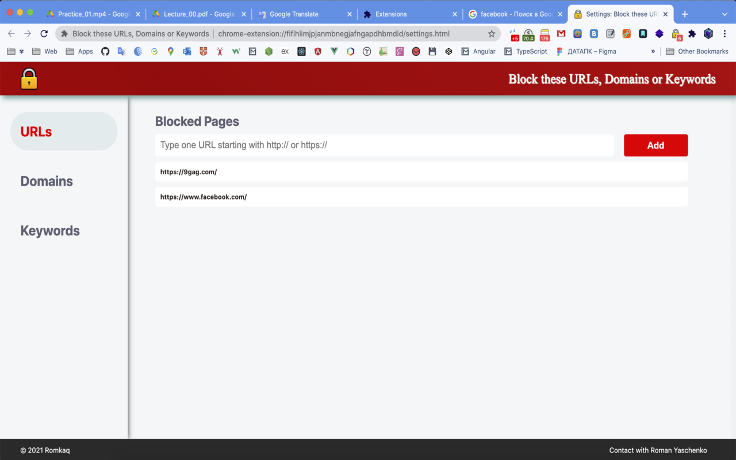Click the Add button
This screenshot has width=736, height=460.
[x=655, y=145]
